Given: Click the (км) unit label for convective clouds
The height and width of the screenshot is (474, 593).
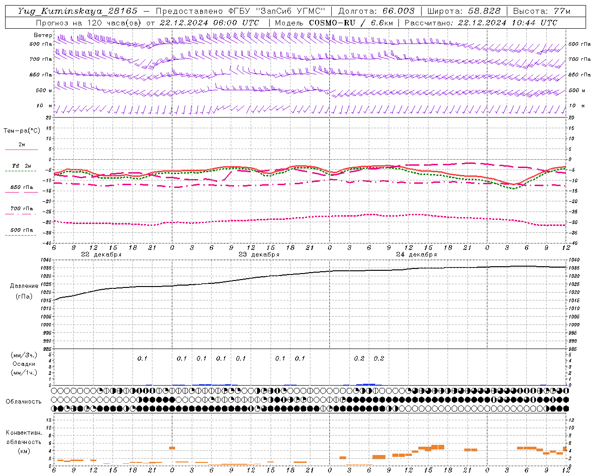Looking at the screenshot, I should (x=24, y=451).
